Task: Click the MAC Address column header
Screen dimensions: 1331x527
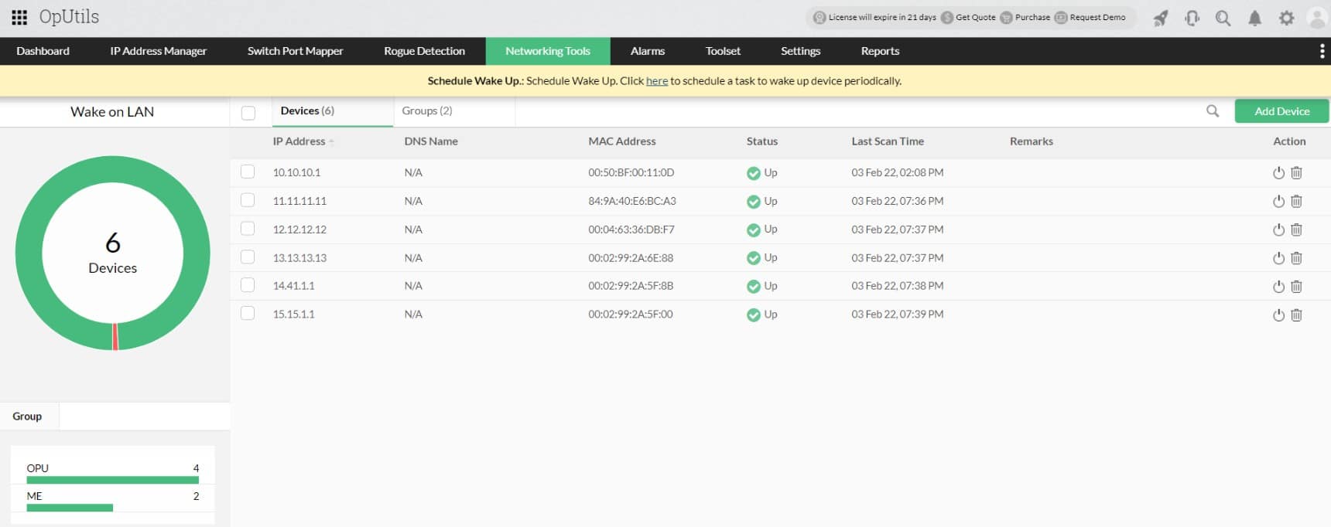Action: pos(621,141)
